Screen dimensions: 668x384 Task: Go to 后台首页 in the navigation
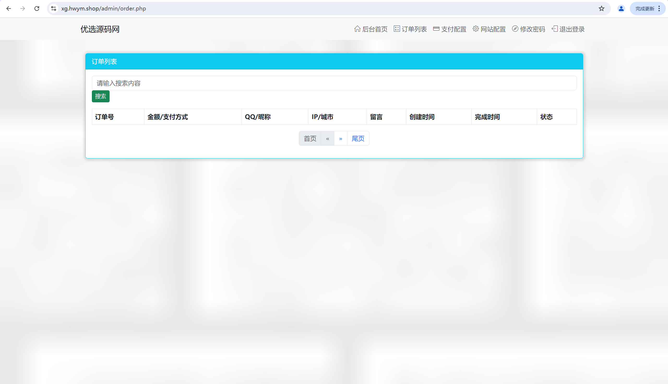tap(371, 29)
